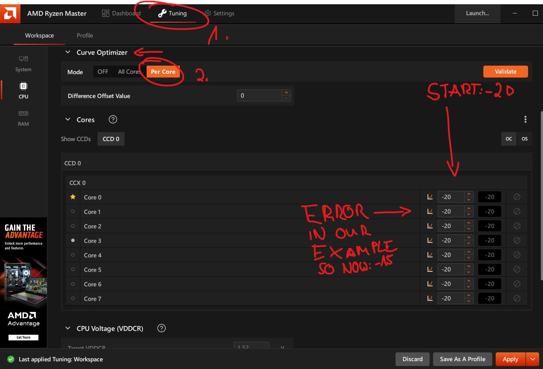
Task: Click the circle marker beside Core 1
Action: tap(73, 211)
